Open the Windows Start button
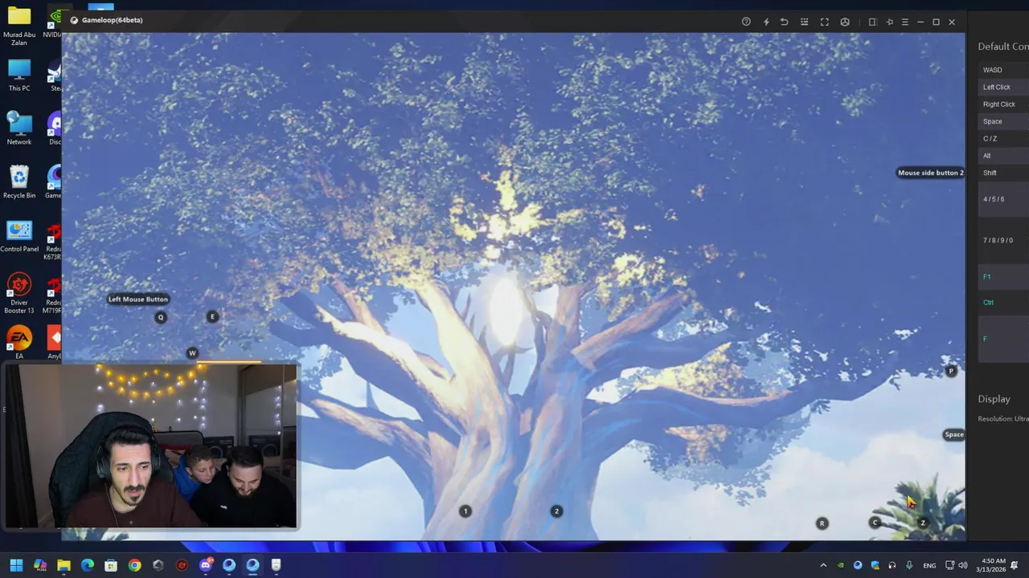 coord(16,565)
